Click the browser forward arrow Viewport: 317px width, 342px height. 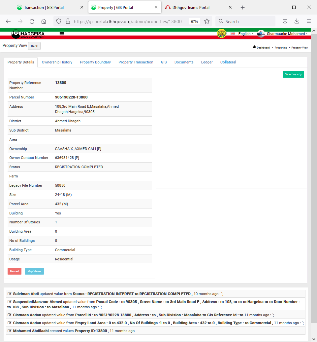(20, 21)
